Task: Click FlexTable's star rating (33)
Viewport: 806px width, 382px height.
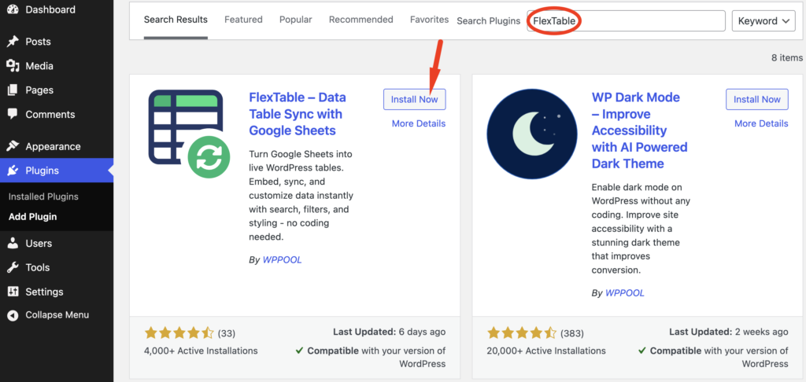Action: click(x=190, y=333)
